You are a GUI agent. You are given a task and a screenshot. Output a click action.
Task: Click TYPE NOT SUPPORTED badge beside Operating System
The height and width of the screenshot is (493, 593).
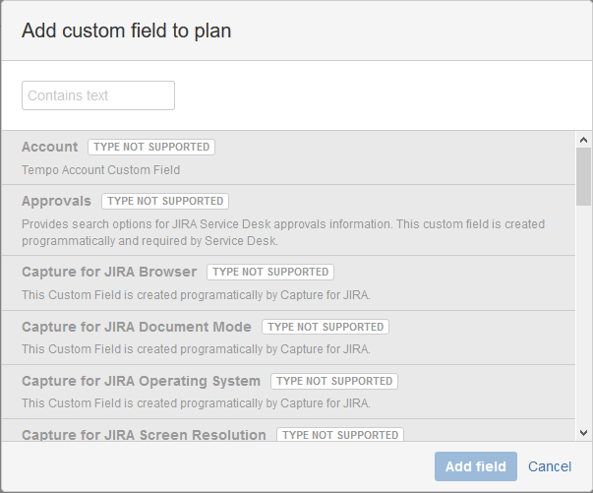pyautogui.click(x=334, y=381)
